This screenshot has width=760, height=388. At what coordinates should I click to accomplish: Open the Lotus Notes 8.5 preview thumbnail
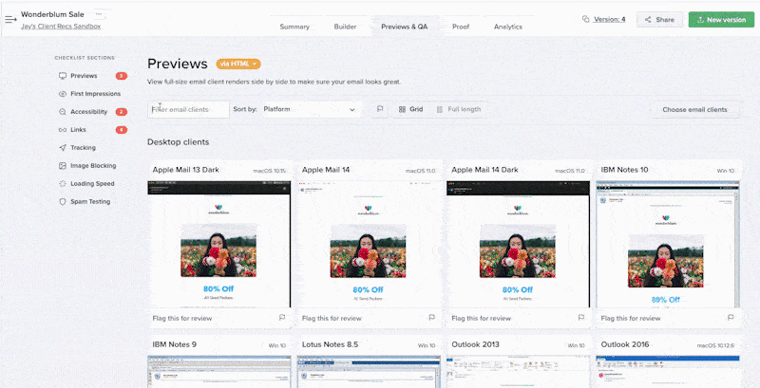click(x=369, y=372)
